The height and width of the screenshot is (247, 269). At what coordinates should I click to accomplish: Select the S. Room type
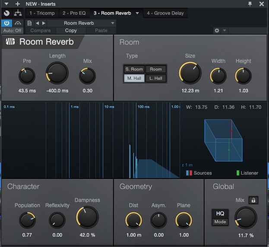[134, 69]
